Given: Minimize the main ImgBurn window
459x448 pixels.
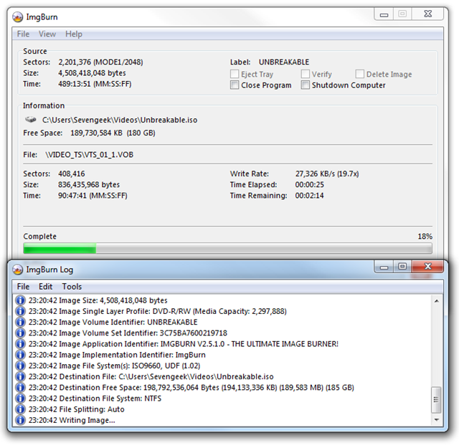Looking at the screenshot, I should 384,14.
